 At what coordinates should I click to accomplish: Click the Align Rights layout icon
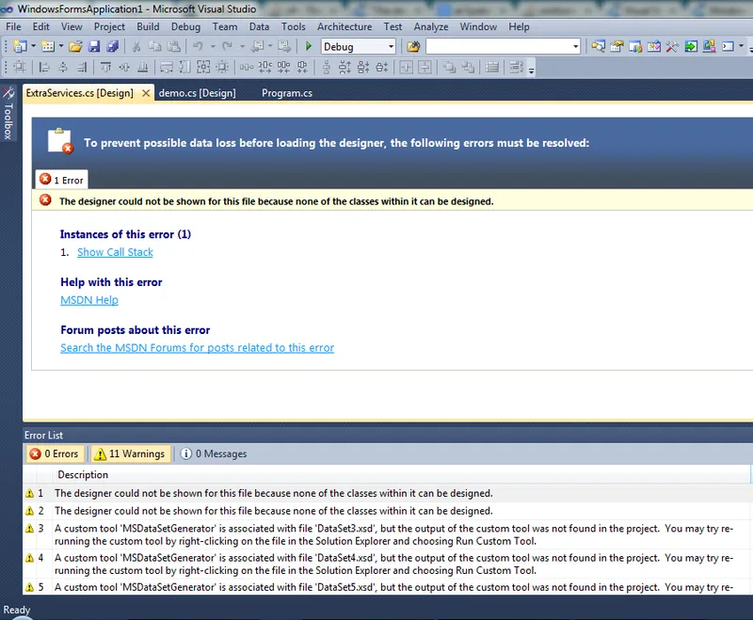82,67
